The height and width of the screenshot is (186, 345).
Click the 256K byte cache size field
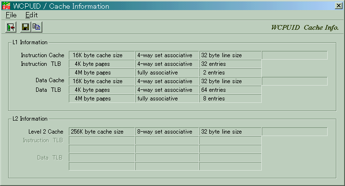(x=102, y=132)
